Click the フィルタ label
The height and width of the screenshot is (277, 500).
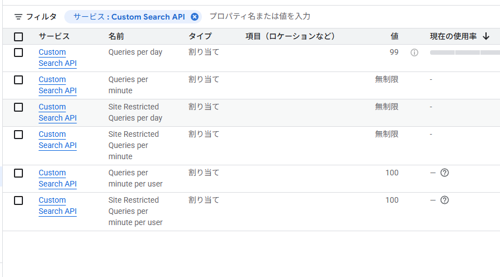[41, 17]
